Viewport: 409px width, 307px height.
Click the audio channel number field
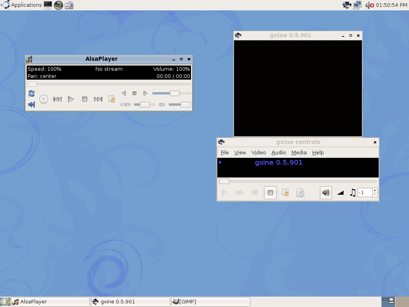[365, 193]
